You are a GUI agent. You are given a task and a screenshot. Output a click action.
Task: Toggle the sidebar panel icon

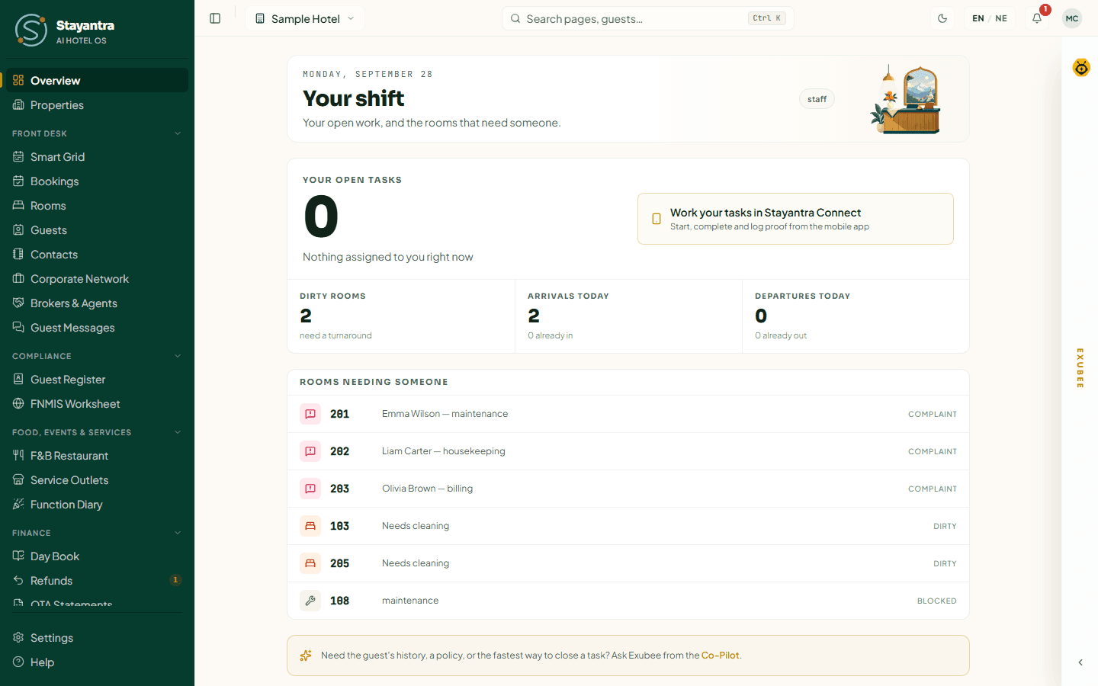click(215, 18)
